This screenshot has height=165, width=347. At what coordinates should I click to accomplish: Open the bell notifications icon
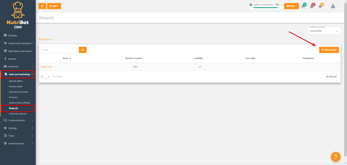[x=312, y=6]
